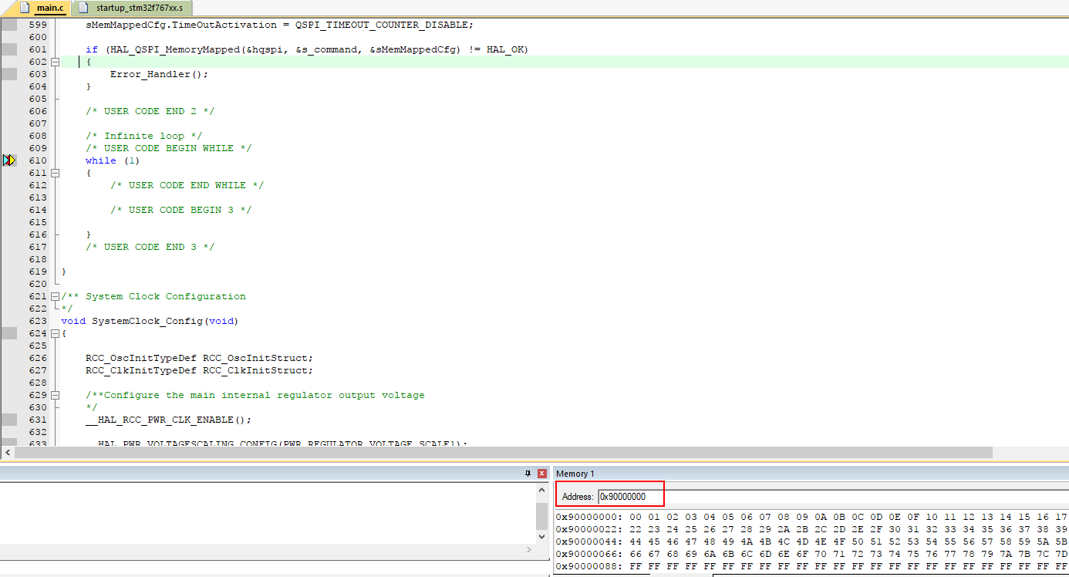Toggle breakpoint gutter at line 624
This screenshot has height=577, width=1069.
(8, 333)
